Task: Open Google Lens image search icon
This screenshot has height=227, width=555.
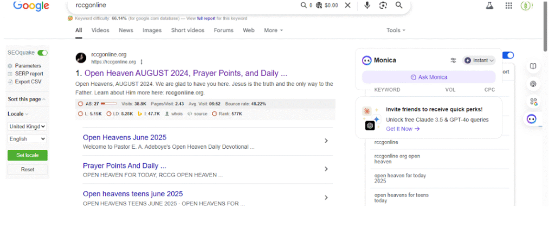Action: (383, 5)
